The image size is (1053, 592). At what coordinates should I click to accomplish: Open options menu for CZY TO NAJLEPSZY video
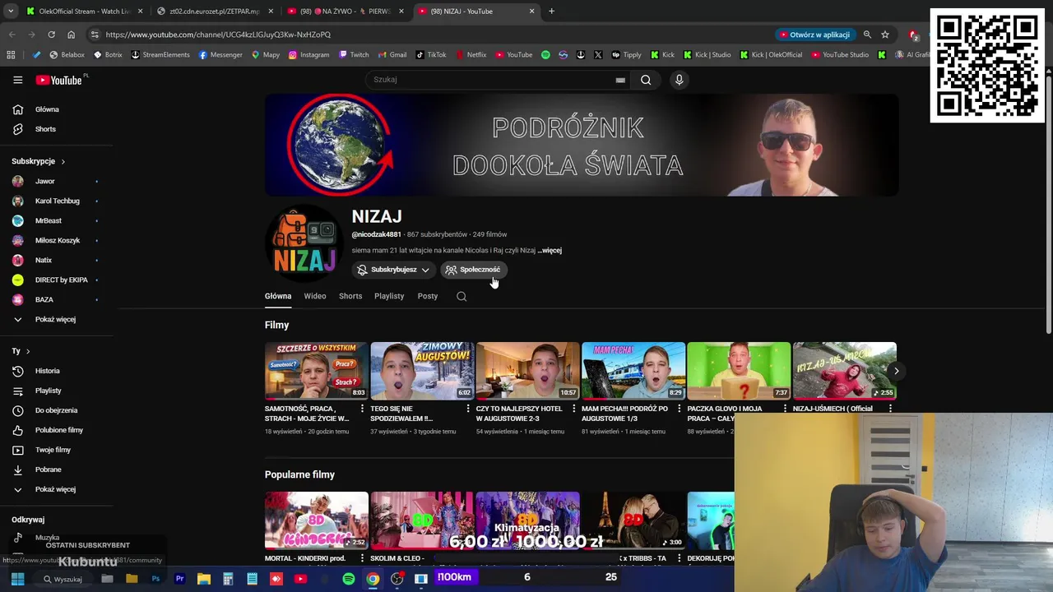[x=573, y=409]
